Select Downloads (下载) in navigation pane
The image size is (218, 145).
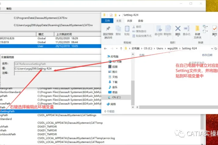point(113,82)
